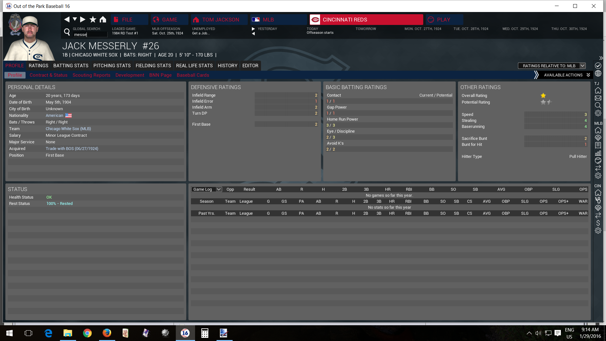This screenshot has height=341, width=606.
Task: Open the CIN team home icon
Action: pos(598,193)
